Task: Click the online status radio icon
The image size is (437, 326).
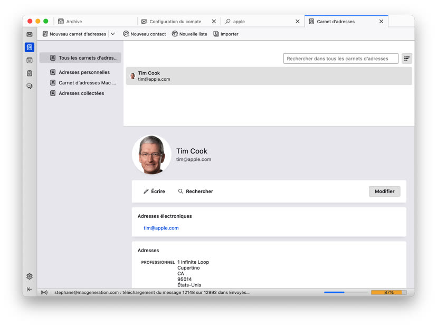Action: (44, 292)
